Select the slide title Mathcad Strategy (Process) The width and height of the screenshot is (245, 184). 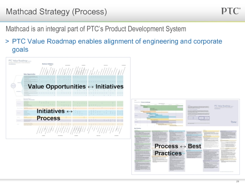(x=56, y=12)
